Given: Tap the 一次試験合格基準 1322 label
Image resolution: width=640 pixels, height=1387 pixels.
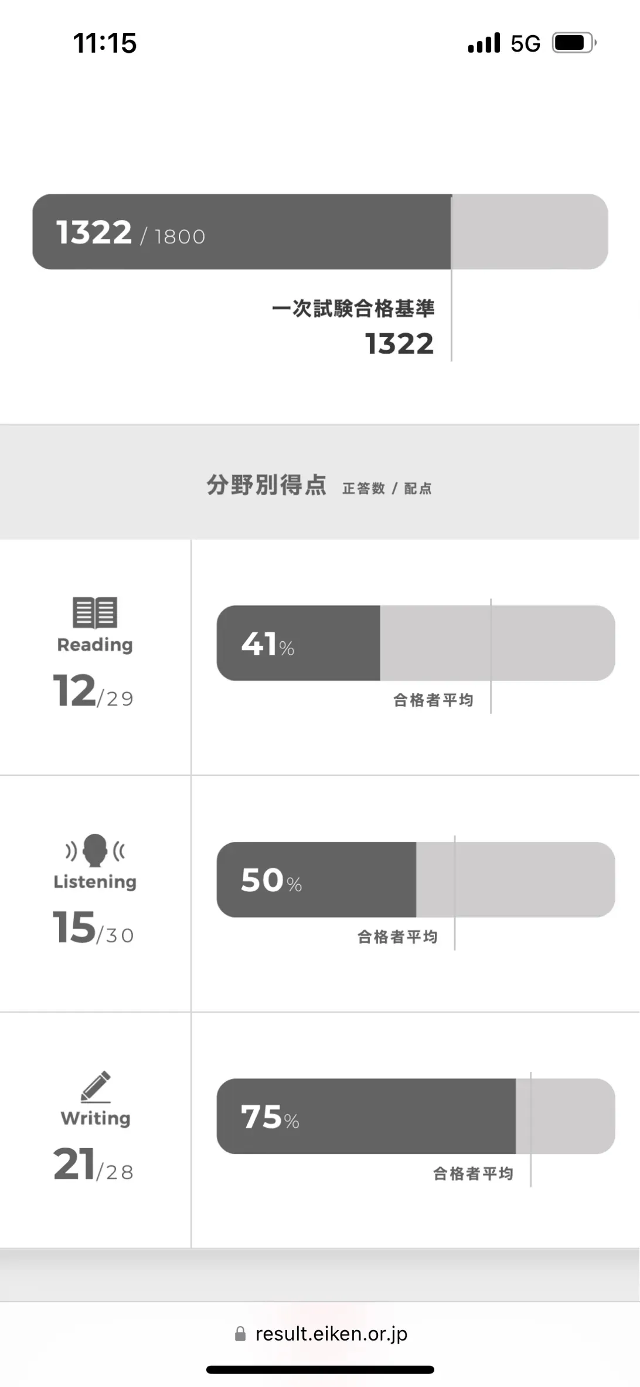Looking at the screenshot, I should tap(353, 327).
